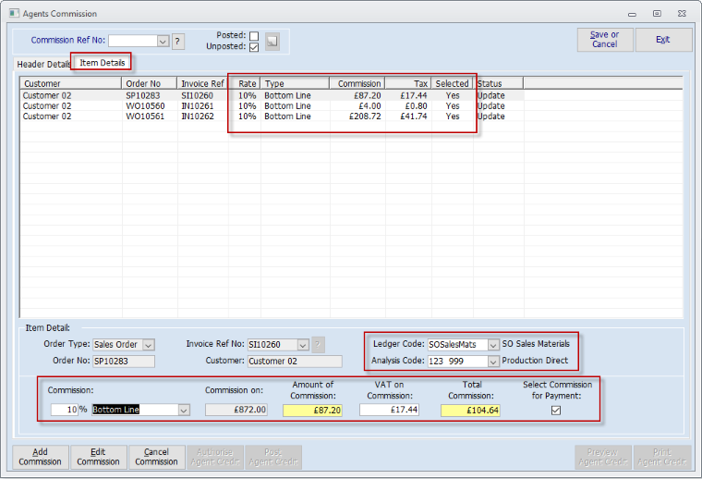Open the Invoice Ref No dropdown
Image resolution: width=702 pixels, height=479 pixels.
pyautogui.click(x=302, y=345)
